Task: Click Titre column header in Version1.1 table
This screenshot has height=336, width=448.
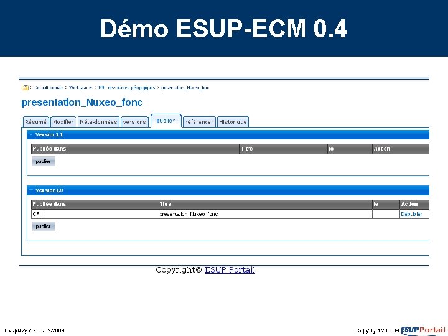Action: pyautogui.click(x=247, y=149)
